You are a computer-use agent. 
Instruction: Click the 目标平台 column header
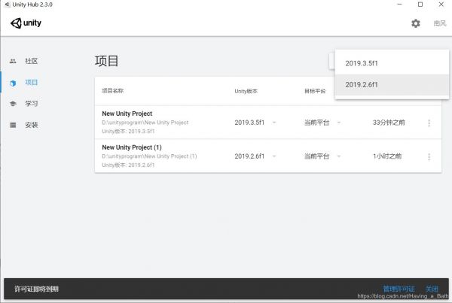pos(315,91)
